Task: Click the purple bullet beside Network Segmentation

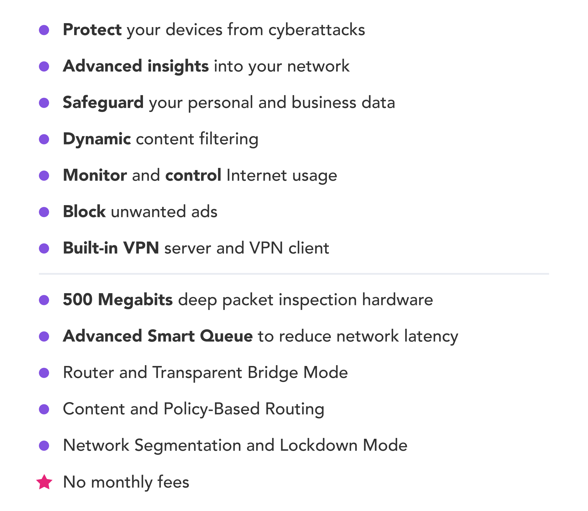Action: click(44, 446)
